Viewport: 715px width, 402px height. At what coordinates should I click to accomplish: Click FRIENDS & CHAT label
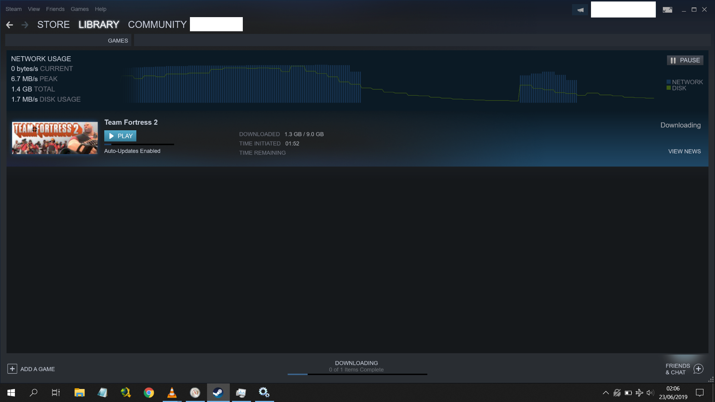click(x=677, y=369)
